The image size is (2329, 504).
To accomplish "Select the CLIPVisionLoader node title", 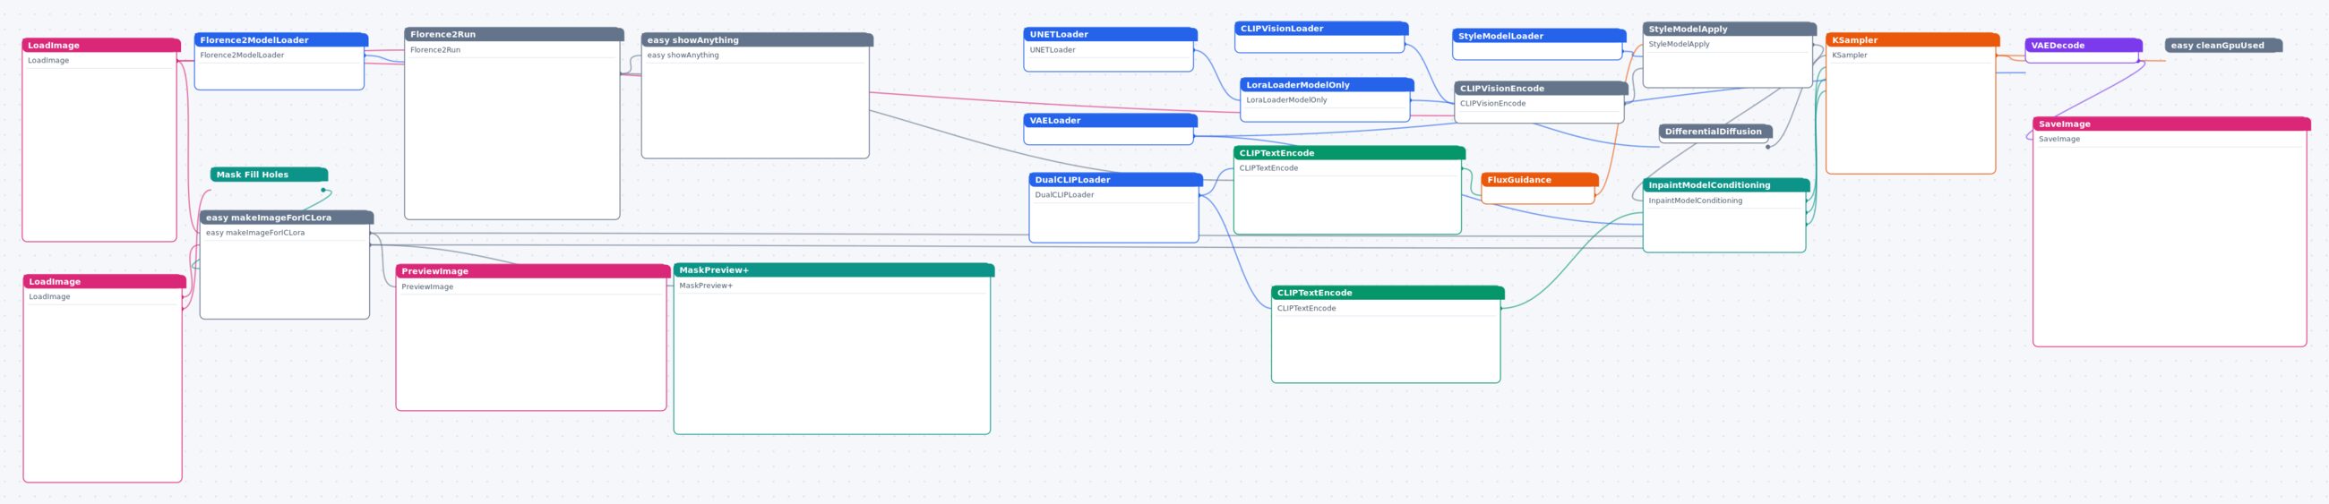I will (x=1321, y=29).
